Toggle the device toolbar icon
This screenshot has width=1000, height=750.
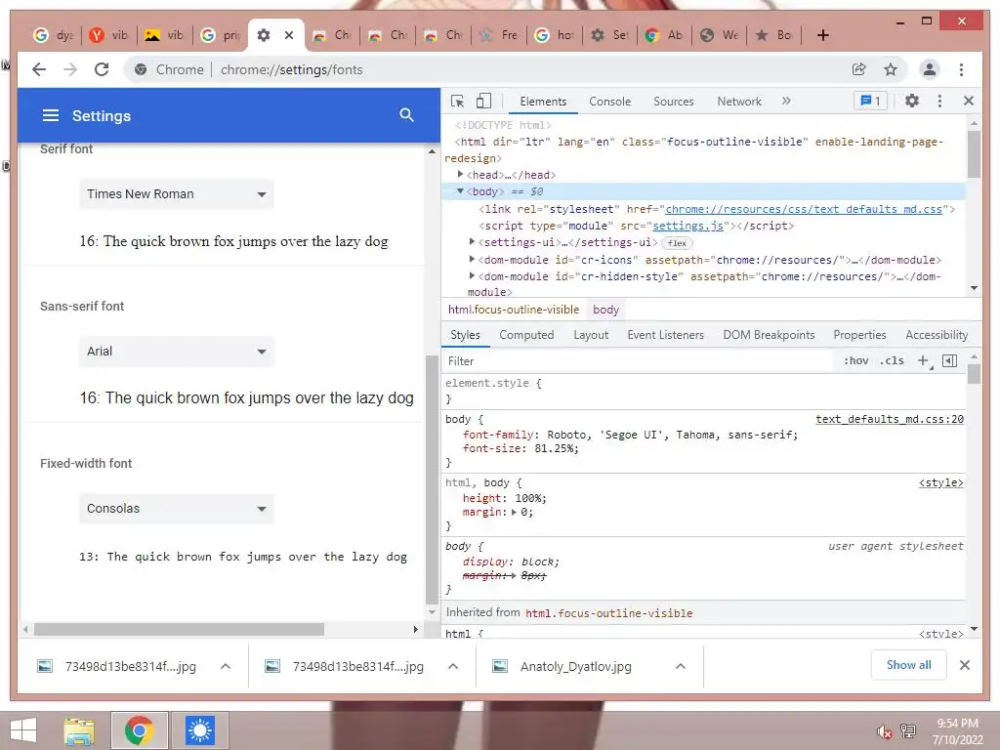pos(484,101)
